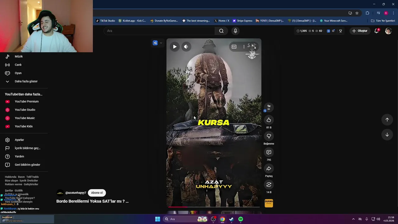This screenshot has height=224, width=398.
Task: Open Short title Bordo Berelilermi Yoksa SAT'lar mı
Action: click(x=92, y=201)
